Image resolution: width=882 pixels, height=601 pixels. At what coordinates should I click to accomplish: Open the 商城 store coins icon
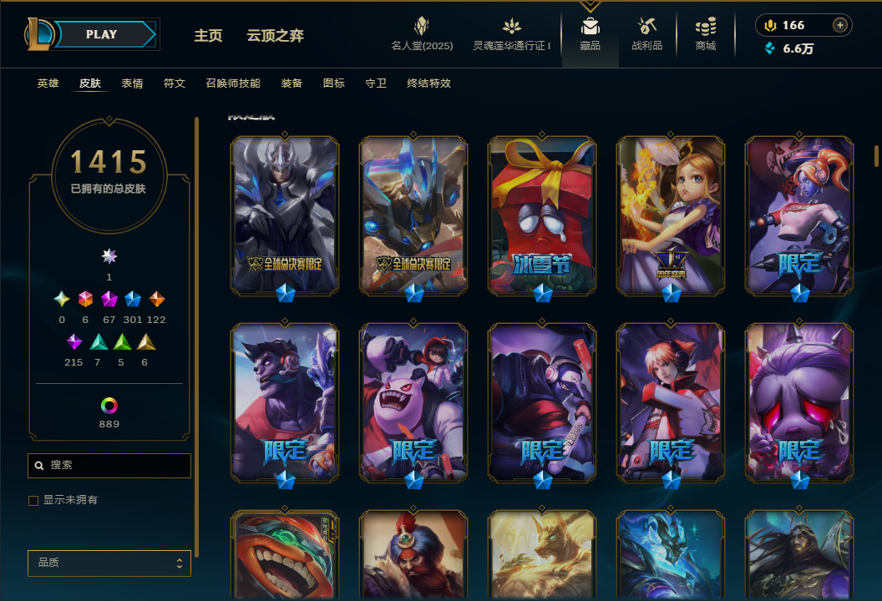click(706, 26)
